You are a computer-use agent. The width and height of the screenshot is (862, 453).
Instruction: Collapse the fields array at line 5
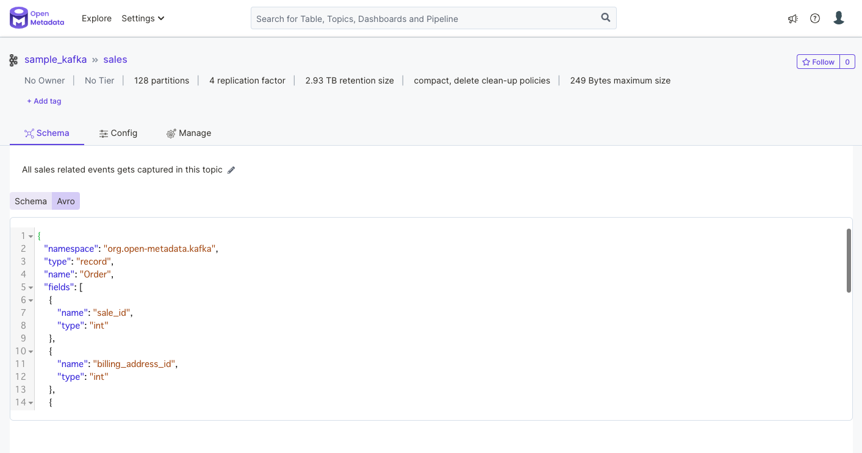tap(31, 288)
